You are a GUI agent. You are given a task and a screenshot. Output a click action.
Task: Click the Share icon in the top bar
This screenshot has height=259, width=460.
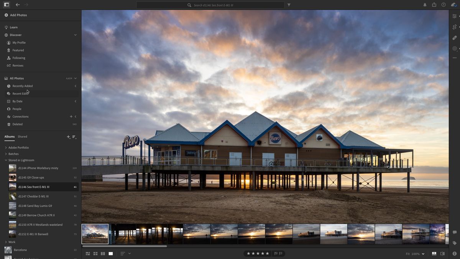[434, 5]
